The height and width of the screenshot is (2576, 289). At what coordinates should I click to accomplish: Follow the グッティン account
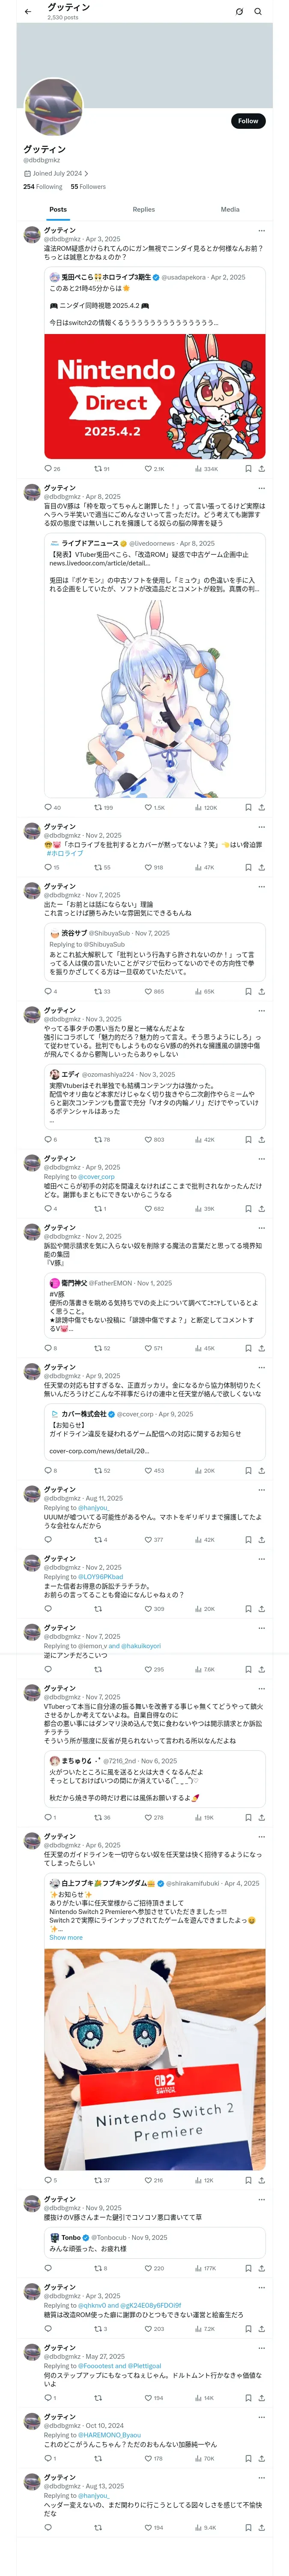tap(247, 121)
